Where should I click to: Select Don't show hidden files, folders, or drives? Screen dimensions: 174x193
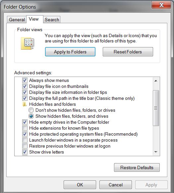[31, 110]
